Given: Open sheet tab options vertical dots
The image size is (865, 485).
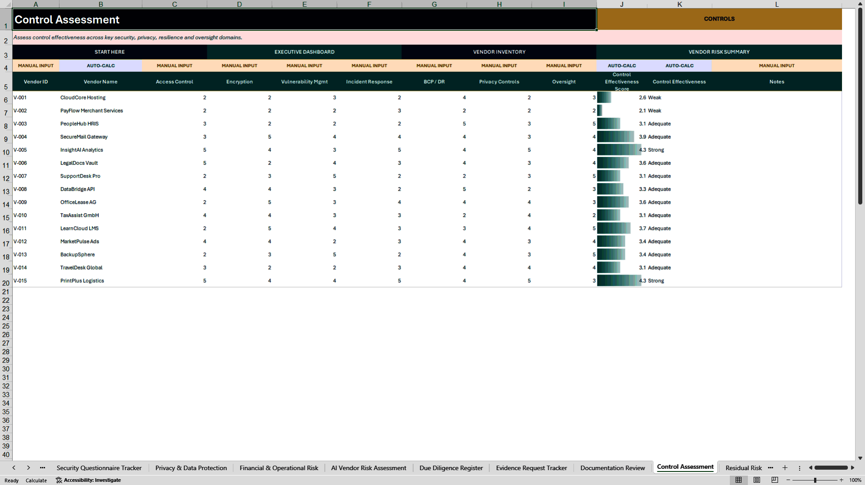Looking at the screenshot, I should pyautogui.click(x=800, y=468).
